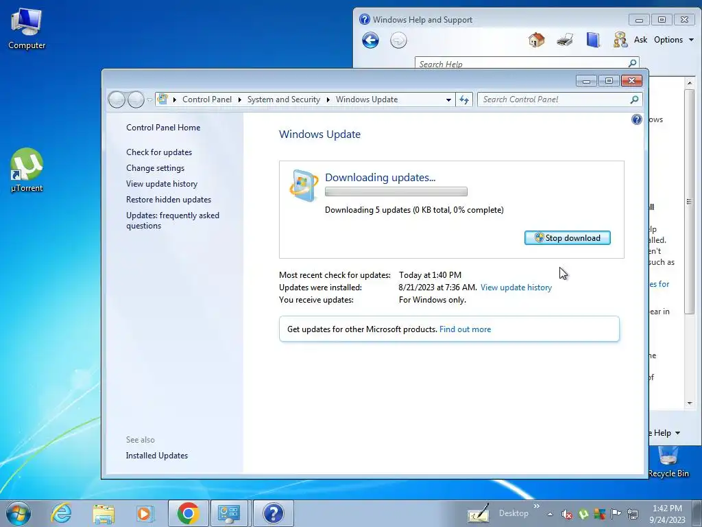
Task: Click the taskbar clock showing 1:42 PM
Action: click(x=667, y=513)
